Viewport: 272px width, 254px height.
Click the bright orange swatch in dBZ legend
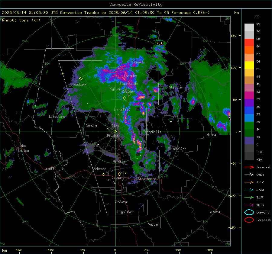249,50
